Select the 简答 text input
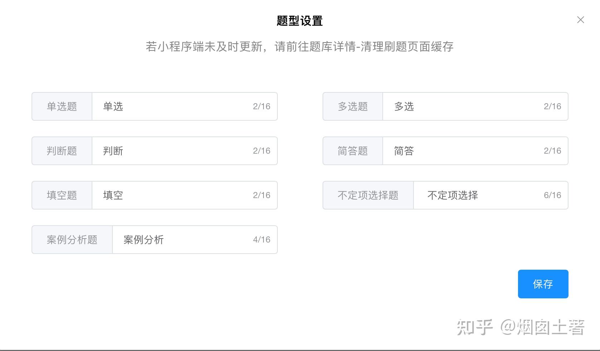Viewport: 600px width, 351px height. pyautogui.click(x=462, y=151)
